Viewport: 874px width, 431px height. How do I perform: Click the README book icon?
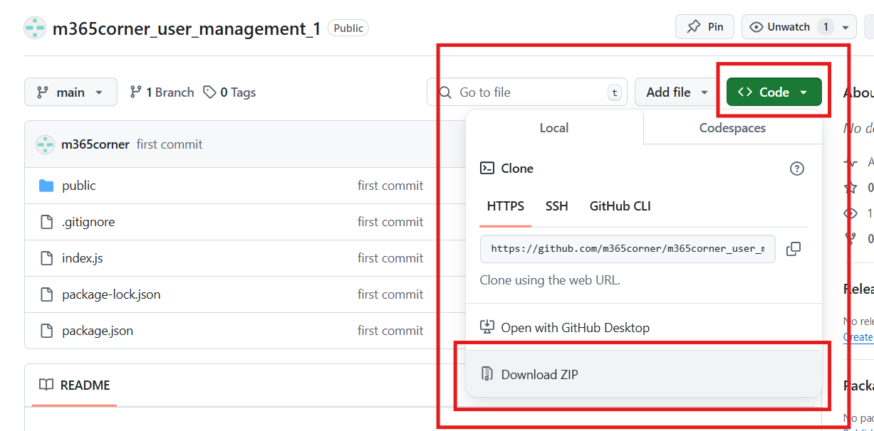pyautogui.click(x=46, y=385)
